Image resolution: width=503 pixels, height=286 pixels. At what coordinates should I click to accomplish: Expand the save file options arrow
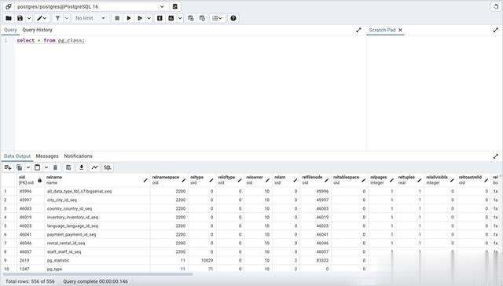click(29, 18)
